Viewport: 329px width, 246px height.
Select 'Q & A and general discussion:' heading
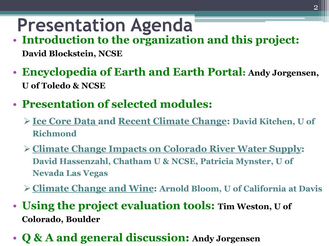click(105, 238)
